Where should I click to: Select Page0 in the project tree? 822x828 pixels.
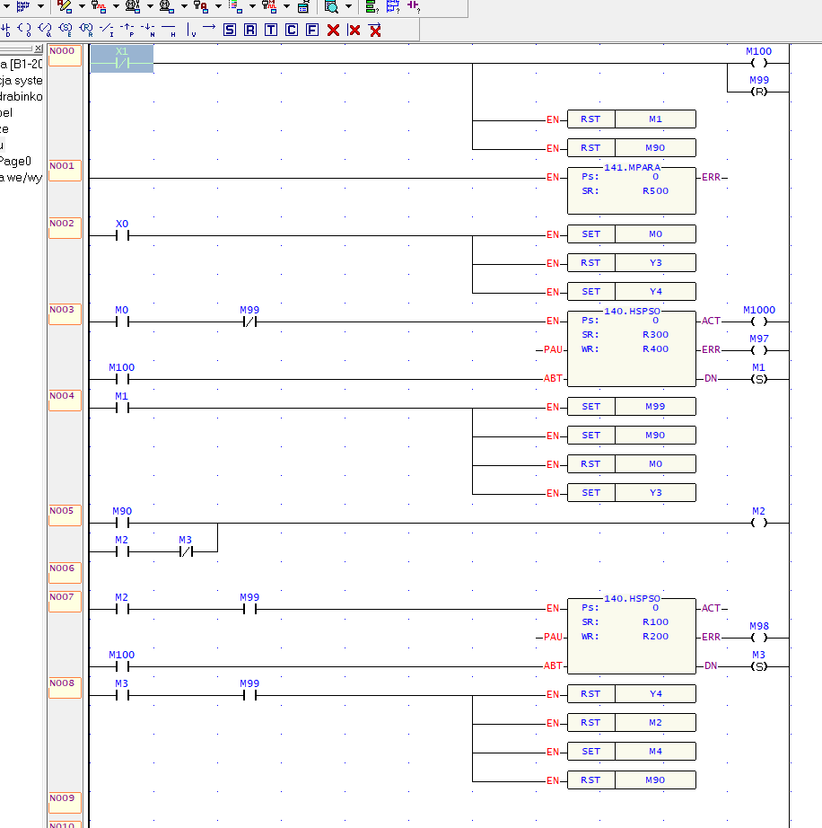[16, 161]
